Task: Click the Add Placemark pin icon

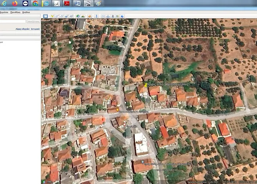Action: (x=53, y=16)
